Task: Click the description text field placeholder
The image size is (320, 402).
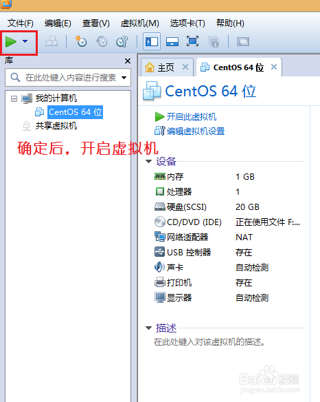Action: point(209,341)
